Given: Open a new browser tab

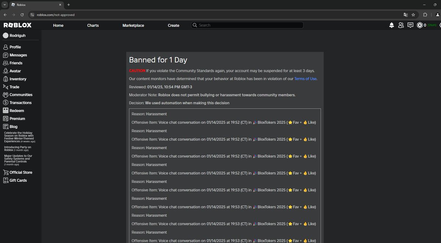Looking at the screenshot, I should (68, 4).
